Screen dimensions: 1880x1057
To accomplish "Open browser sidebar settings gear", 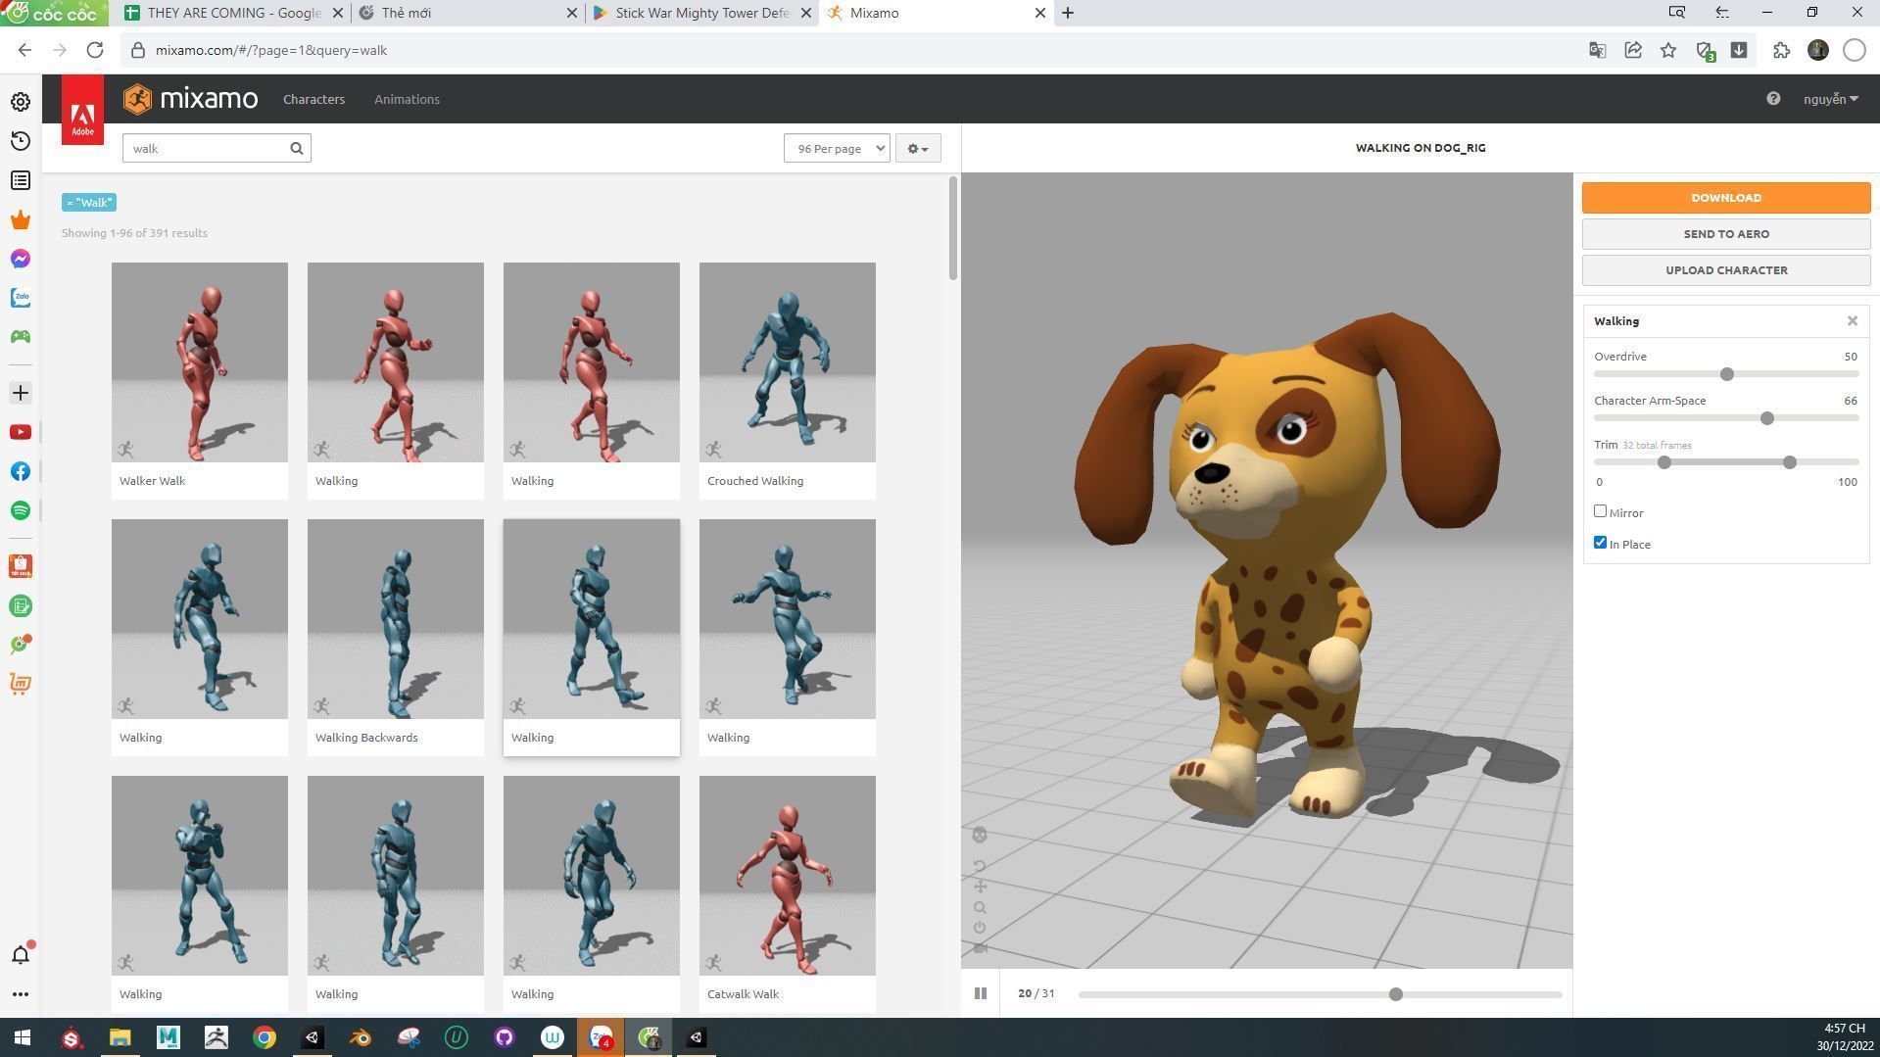I will (21, 102).
